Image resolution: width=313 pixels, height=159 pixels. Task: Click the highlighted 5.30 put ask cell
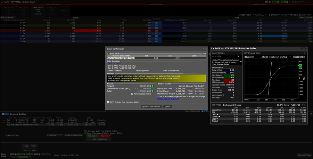tap(275, 36)
